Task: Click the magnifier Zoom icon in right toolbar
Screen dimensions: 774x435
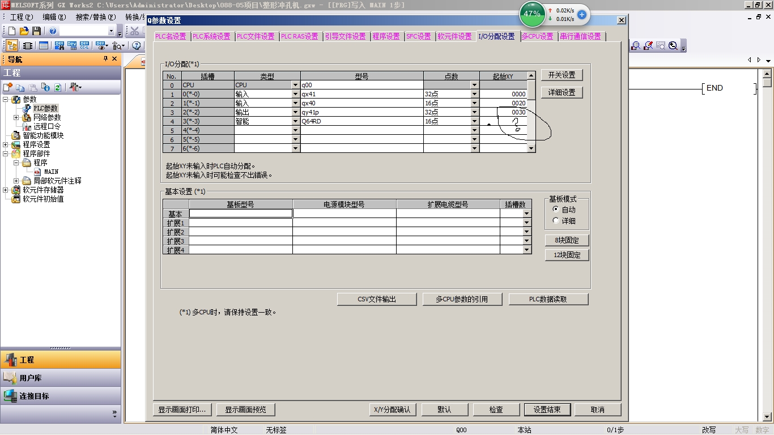Action: [673, 46]
